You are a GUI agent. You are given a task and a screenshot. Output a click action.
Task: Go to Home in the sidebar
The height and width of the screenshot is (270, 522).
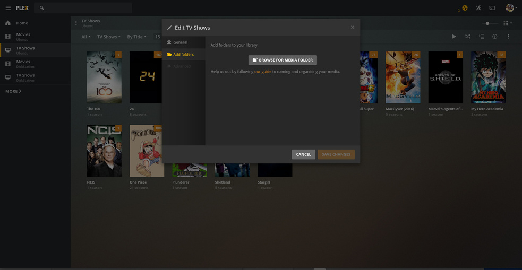(x=35, y=23)
